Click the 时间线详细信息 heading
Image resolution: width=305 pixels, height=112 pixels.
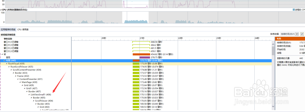tap(8, 35)
